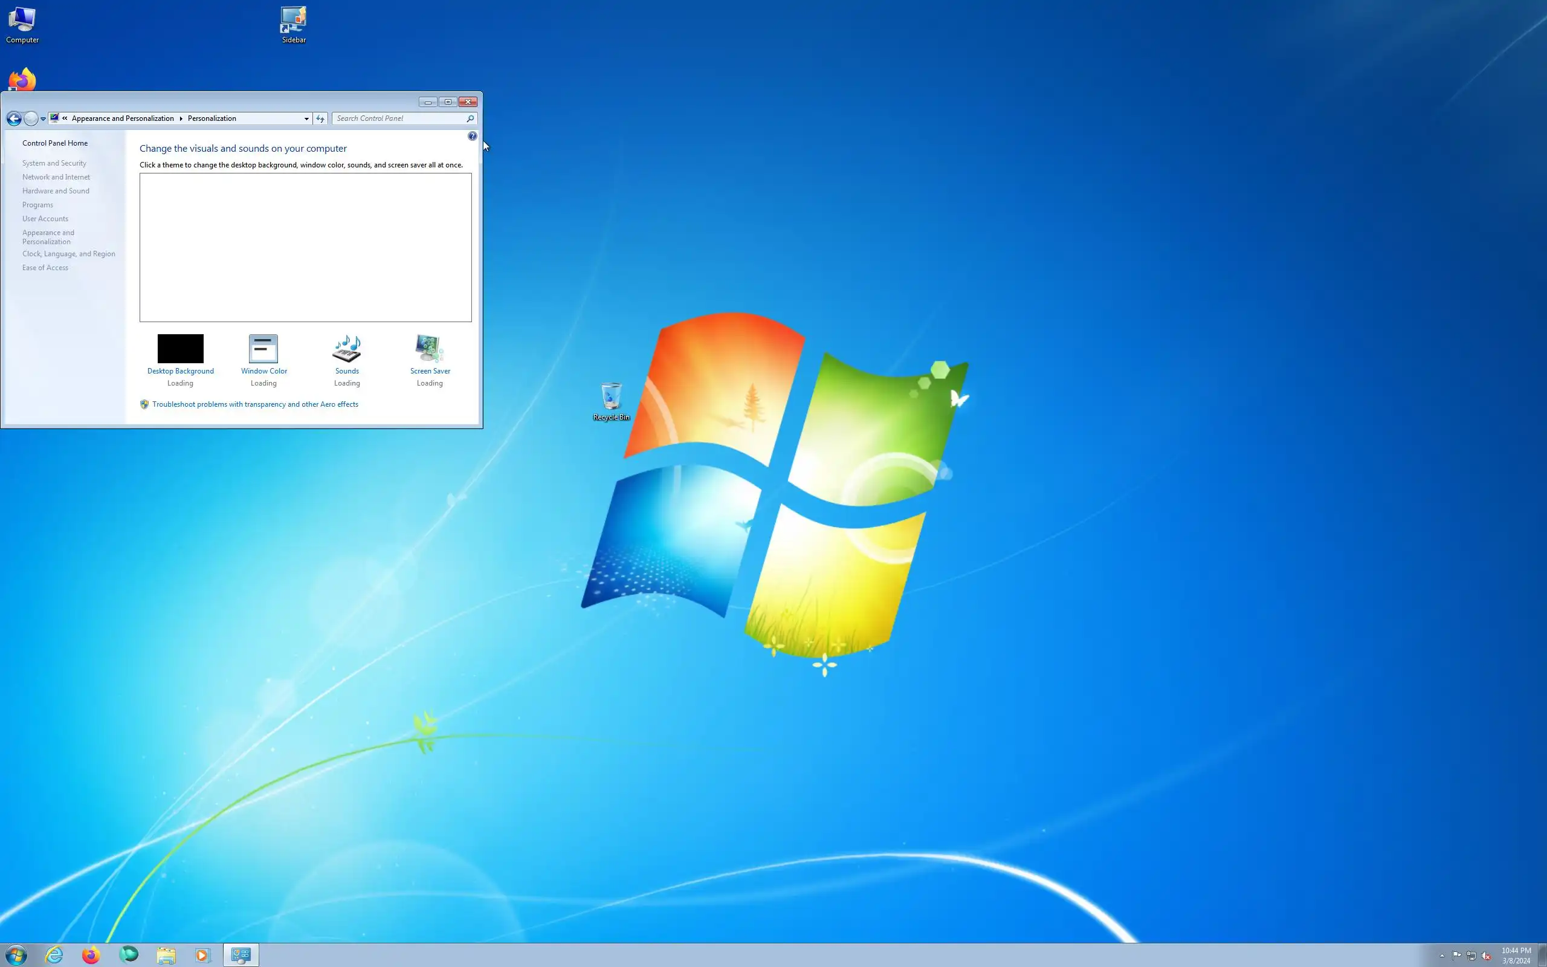Image resolution: width=1547 pixels, height=967 pixels.
Task: Open Troubleshoot problems with transparency link
Action: pyautogui.click(x=255, y=404)
